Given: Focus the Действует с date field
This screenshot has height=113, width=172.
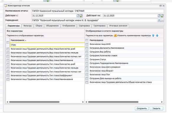Looking at the screenshot, I should pos(54,16).
